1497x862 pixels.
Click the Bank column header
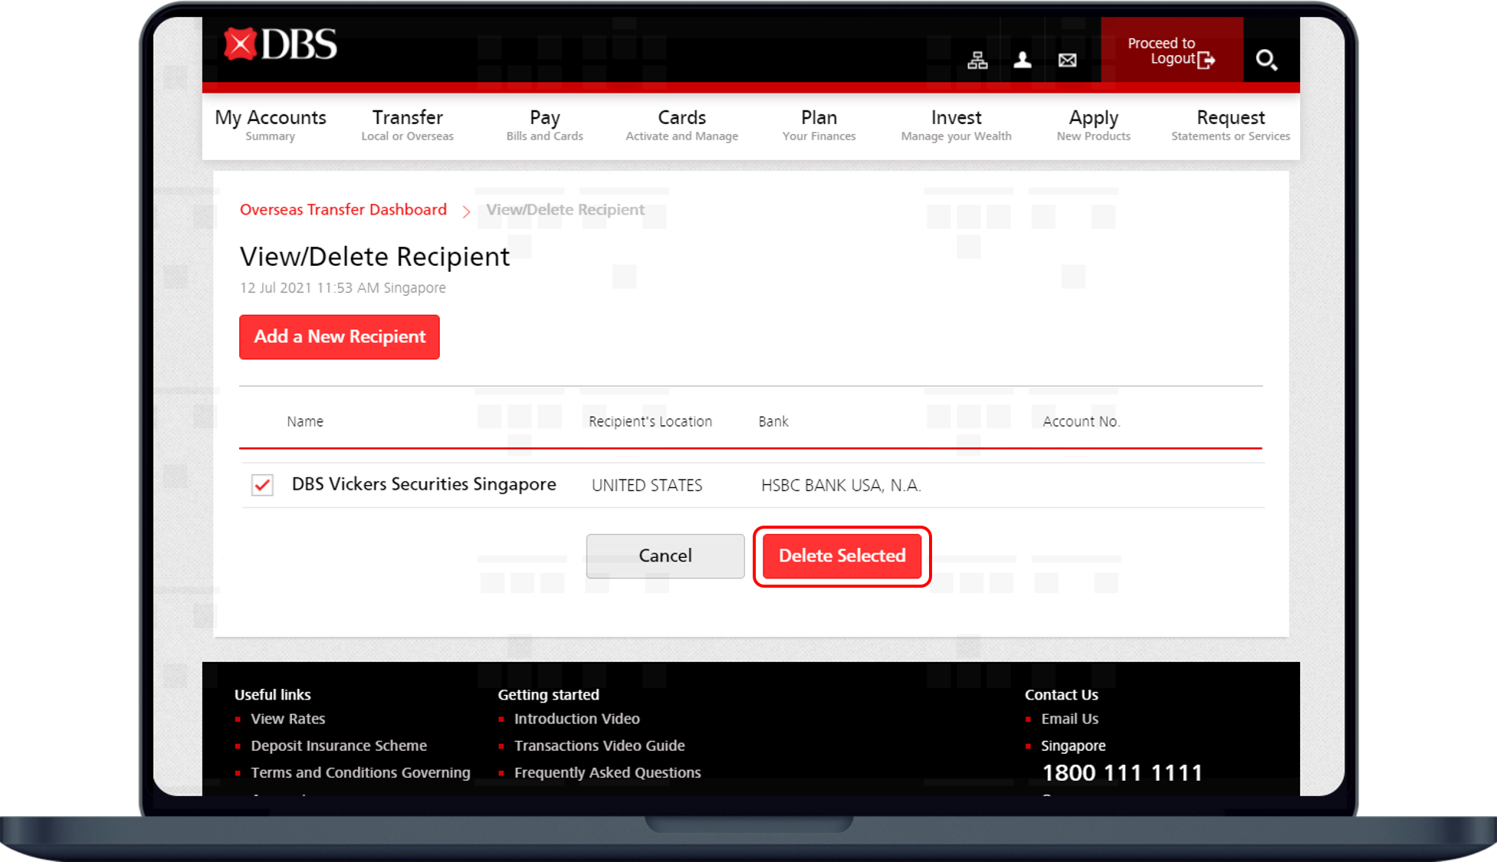tap(773, 421)
